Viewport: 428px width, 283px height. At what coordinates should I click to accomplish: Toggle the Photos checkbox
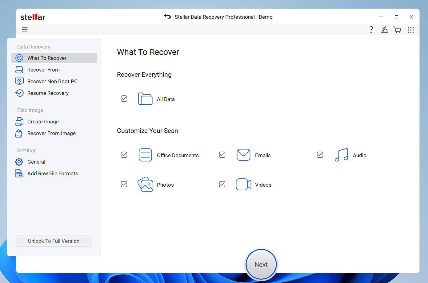[x=124, y=184]
